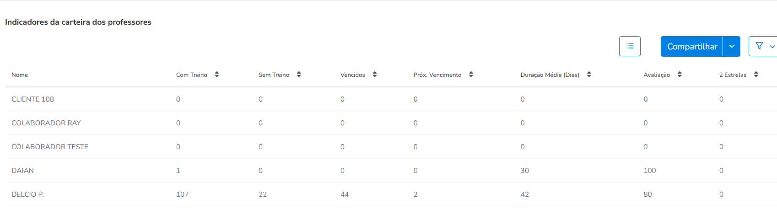Open the DELCIO P. row
Image resolution: width=777 pixels, height=210 pixels.
(391, 194)
